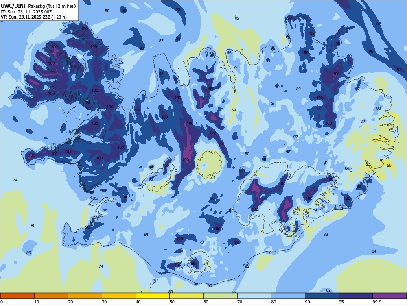Select the light blue 80–90 legend swatch
407x305 pixels.
pyautogui.click(x=288, y=296)
